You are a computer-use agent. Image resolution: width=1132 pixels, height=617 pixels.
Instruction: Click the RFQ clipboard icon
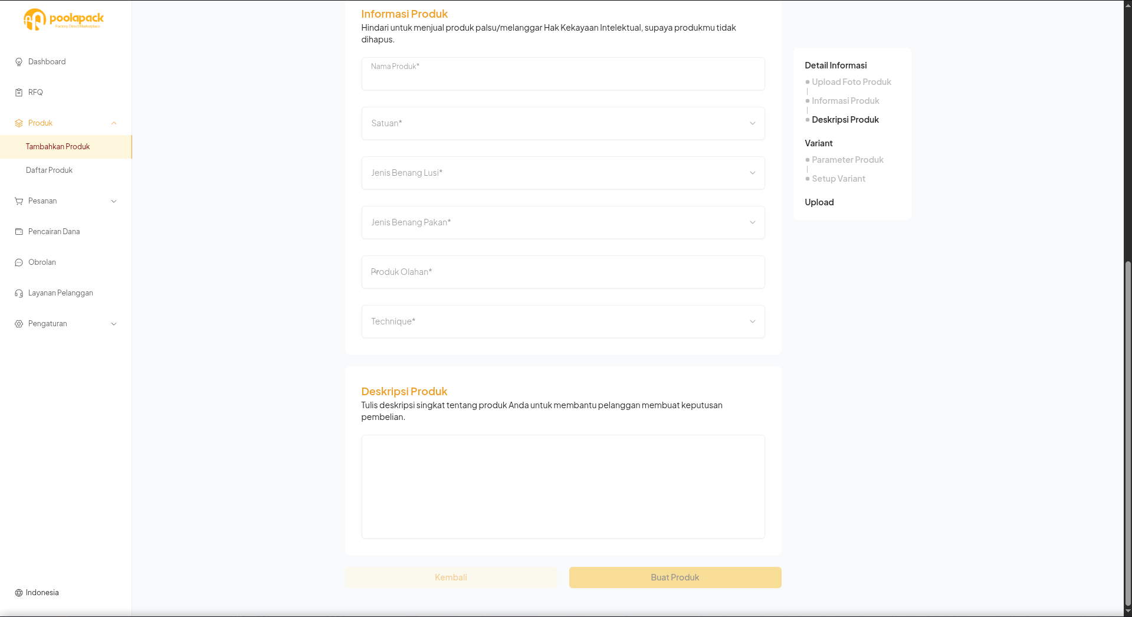point(19,93)
